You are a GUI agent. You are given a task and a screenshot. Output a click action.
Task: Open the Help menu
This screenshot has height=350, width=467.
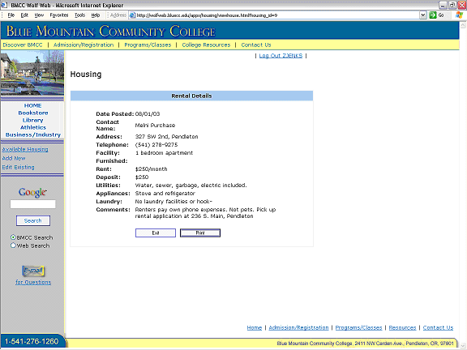(x=96, y=15)
